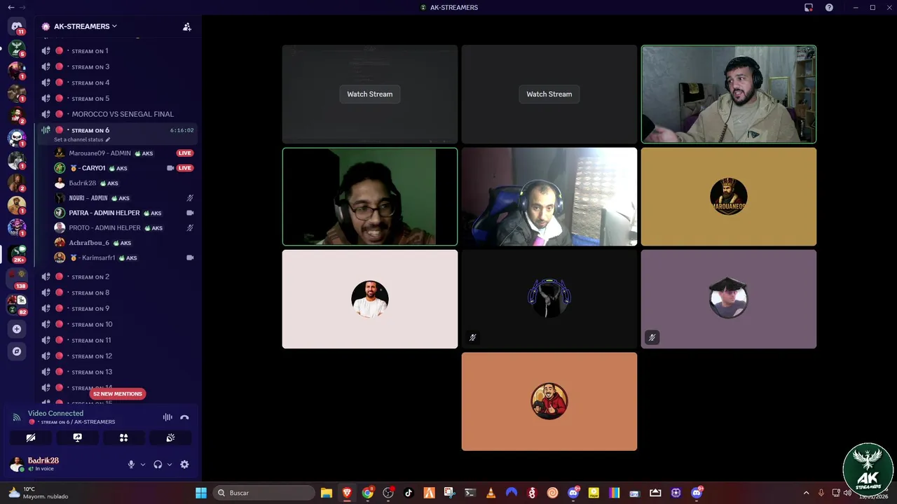Open TikTok icon on the taskbar
Image resolution: width=897 pixels, height=504 pixels.
pos(409,493)
